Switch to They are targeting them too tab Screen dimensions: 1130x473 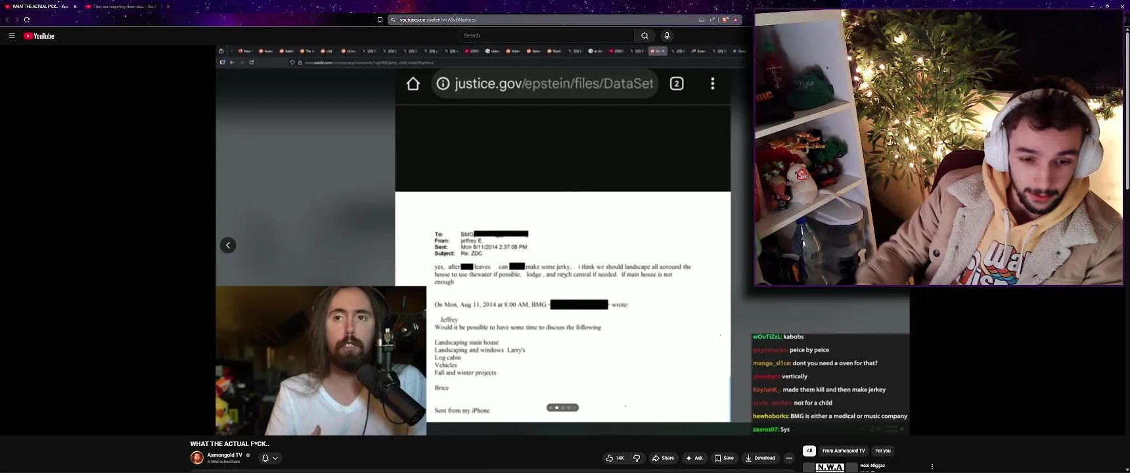pos(121,7)
